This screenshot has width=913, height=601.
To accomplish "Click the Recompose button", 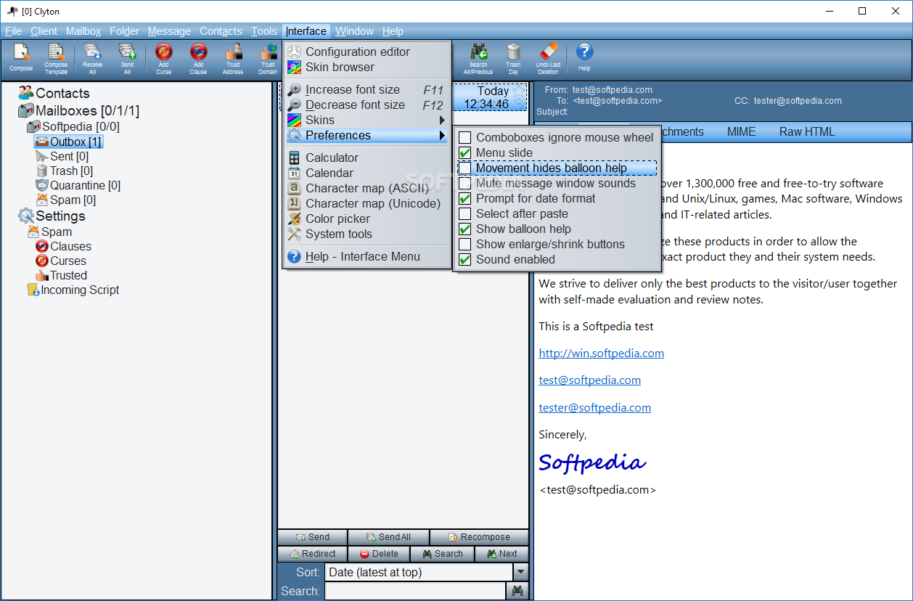I will 479,537.
